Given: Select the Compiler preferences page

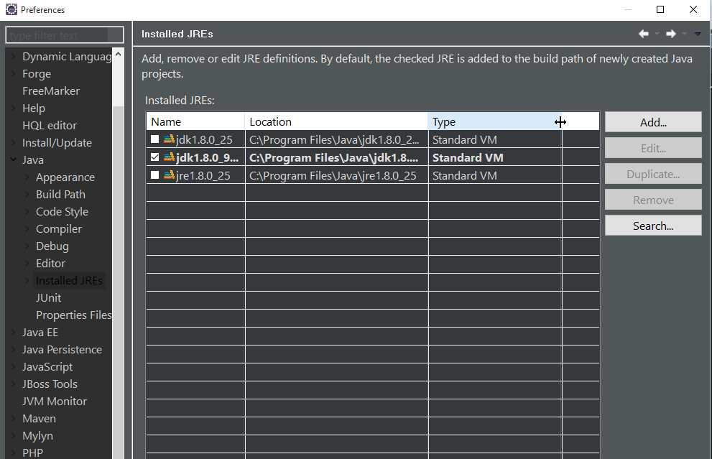Looking at the screenshot, I should coord(59,229).
